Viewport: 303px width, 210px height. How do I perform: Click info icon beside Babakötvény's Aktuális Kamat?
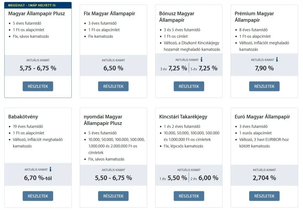click(x=51, y=169)
